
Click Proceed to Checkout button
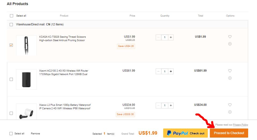[x=229, y=133]
